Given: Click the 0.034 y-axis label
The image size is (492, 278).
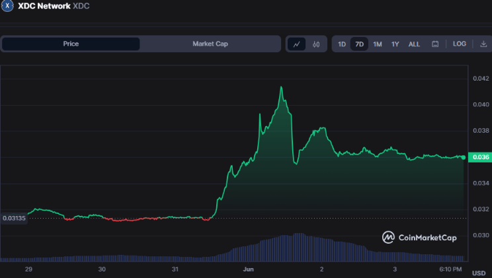Looking at the screenshot, I should pos(481,183).
